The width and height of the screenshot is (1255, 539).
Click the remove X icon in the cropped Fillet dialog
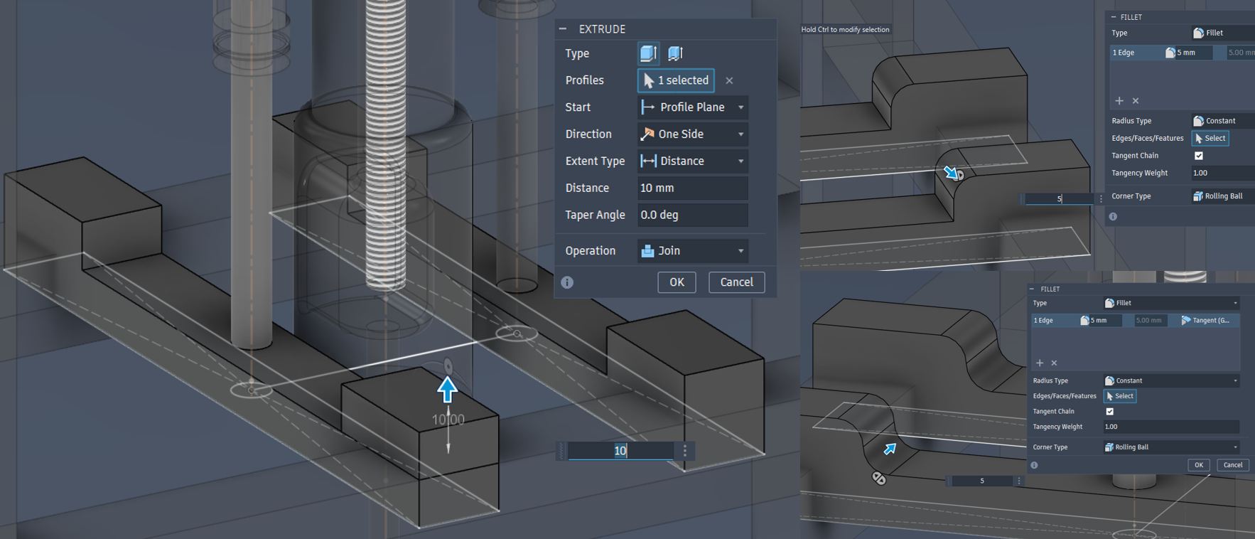1136,101
